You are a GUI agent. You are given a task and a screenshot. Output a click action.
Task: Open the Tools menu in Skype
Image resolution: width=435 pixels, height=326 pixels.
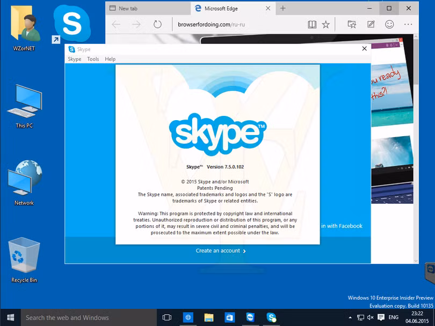click(x=93, y=59)
